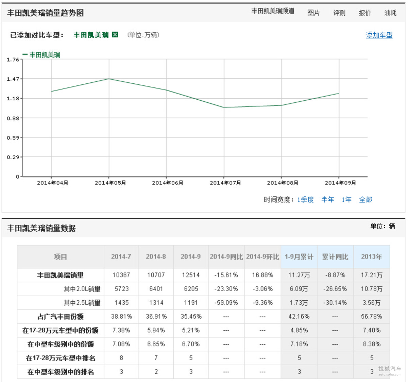Remove 丰田凯美瑞 using the green X icon

[115, 35]
